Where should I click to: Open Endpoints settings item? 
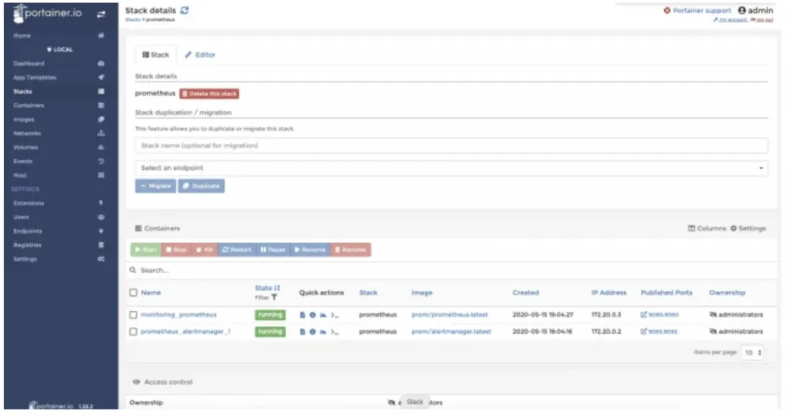28,231
